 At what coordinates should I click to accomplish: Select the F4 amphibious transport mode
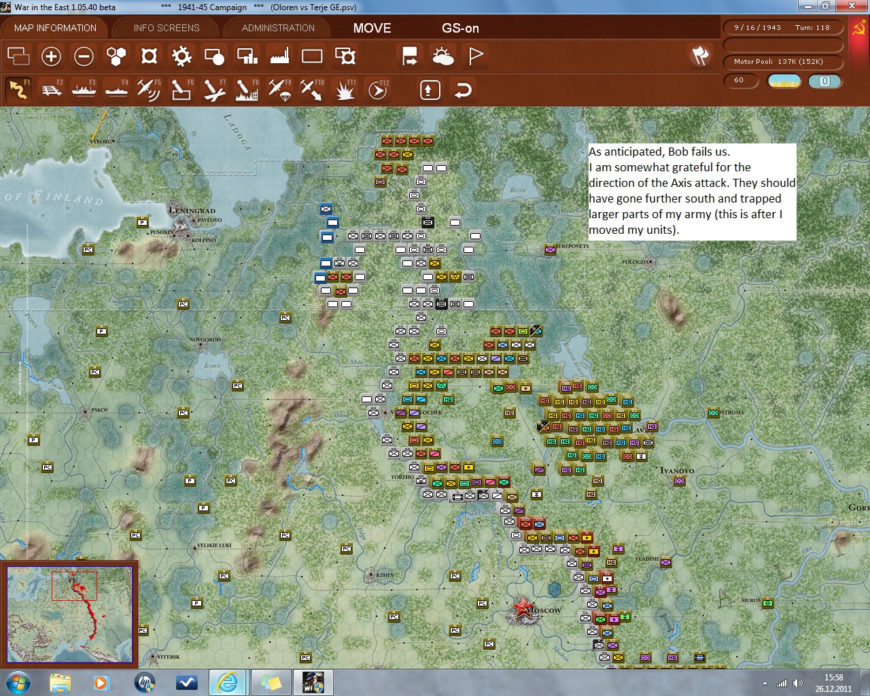pos(116,89)
